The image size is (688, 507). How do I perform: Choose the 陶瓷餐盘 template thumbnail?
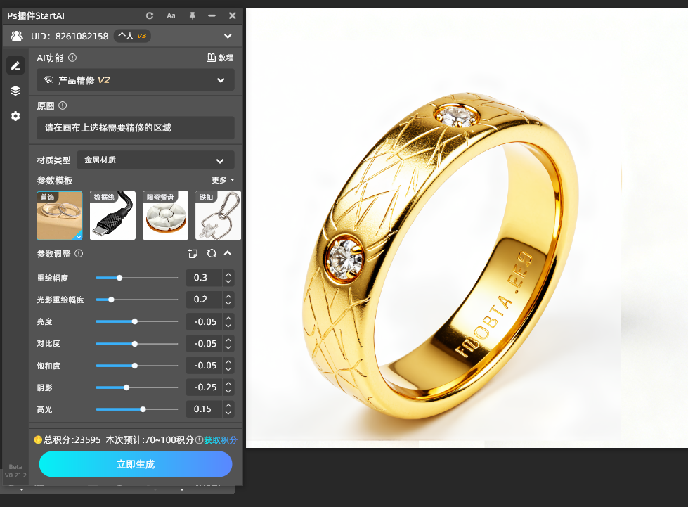[165, 216]
